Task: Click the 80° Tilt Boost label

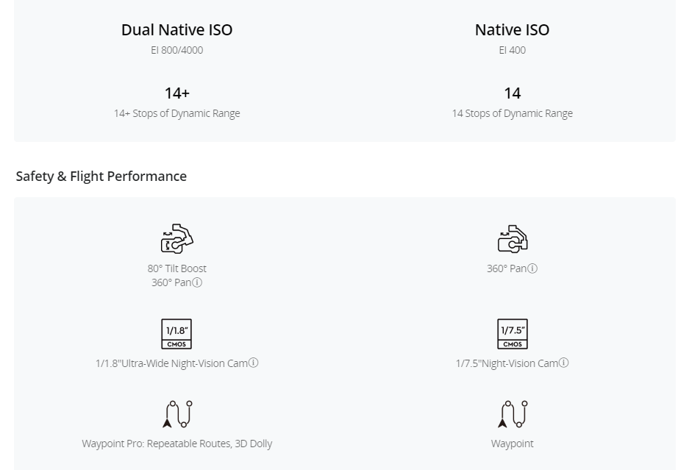Action: pyautogui.click(x=176, y=268)
